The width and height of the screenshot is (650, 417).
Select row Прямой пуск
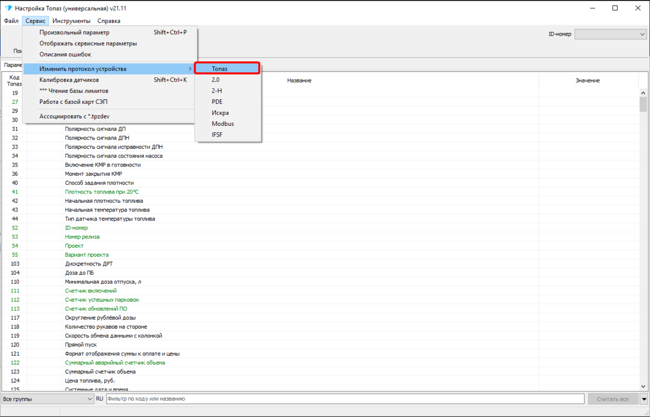(x=321, y=345)
